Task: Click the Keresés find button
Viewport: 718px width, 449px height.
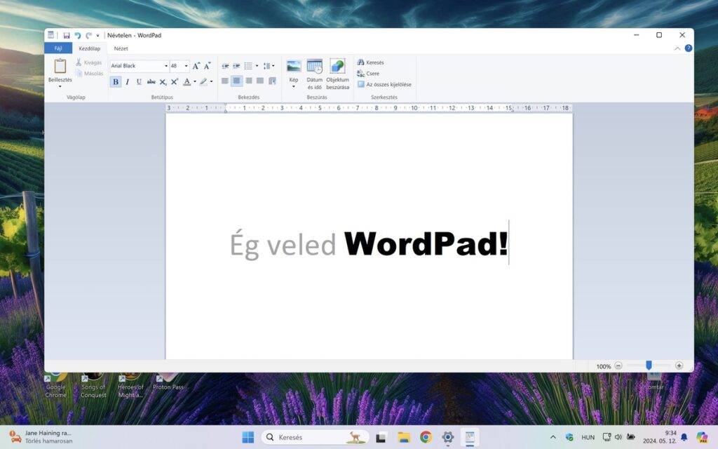Action: click(370, 62)
